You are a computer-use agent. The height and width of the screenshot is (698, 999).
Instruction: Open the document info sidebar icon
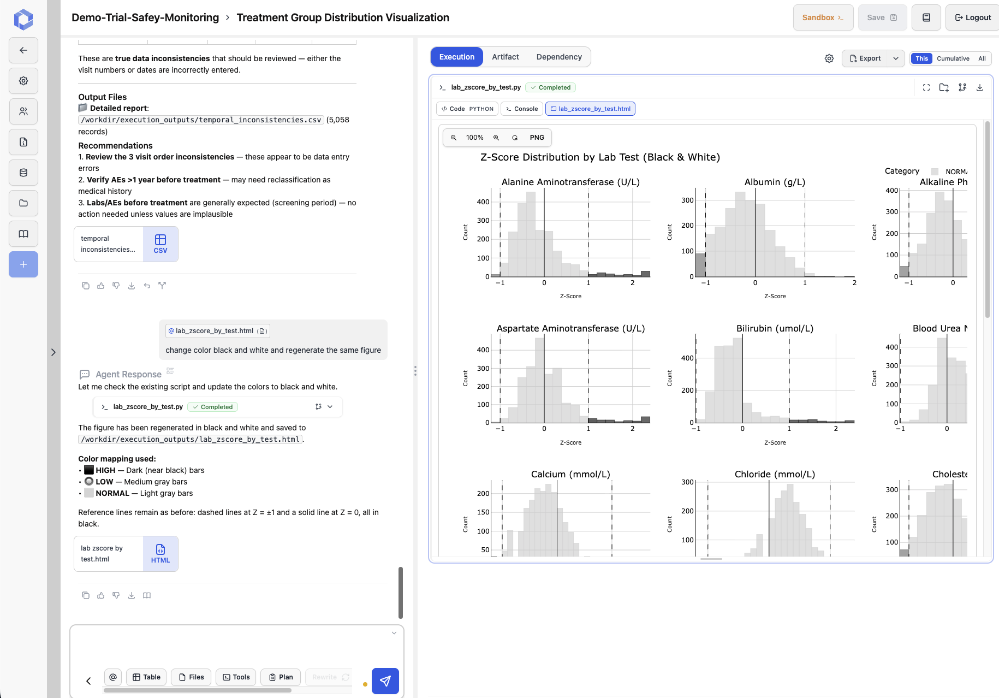(23, 142)
